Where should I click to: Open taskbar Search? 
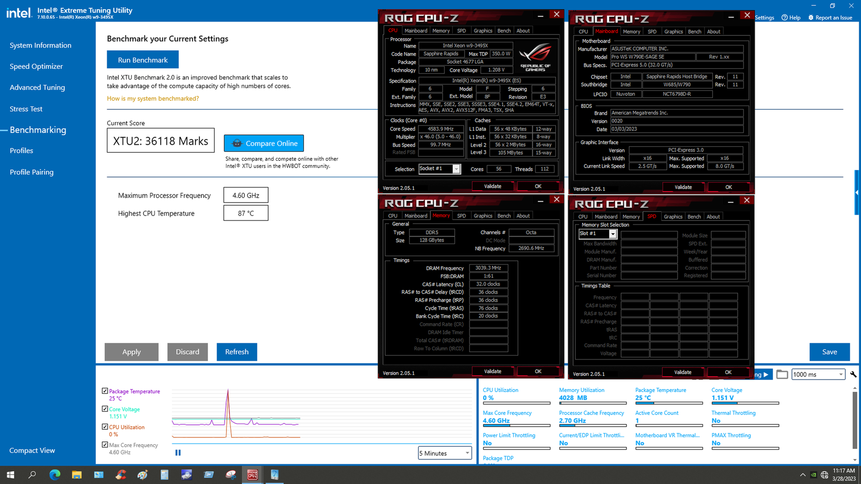pyautogui.click(x=32, y=475)
